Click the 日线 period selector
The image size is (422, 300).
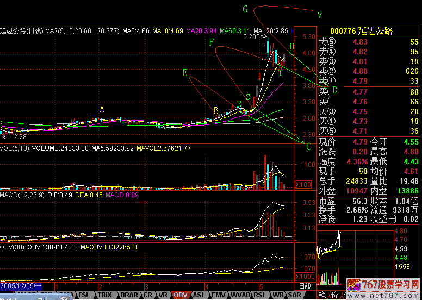click(306, 286)
